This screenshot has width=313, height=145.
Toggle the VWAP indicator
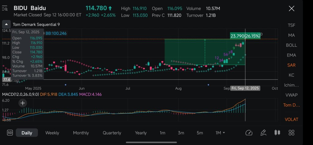tap(291, 95)
